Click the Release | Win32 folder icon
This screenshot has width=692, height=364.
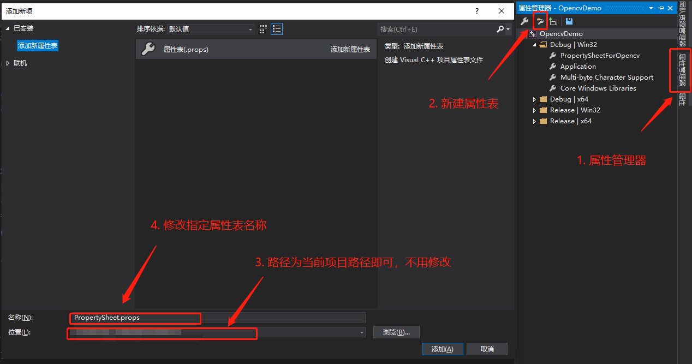click(x=543, y=110)
